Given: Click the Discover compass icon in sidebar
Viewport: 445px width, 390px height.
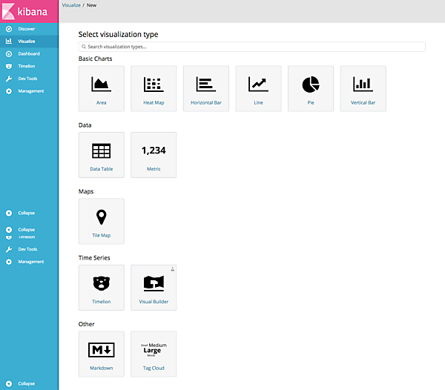Looking at the screenshot, I should click(9, 29).
